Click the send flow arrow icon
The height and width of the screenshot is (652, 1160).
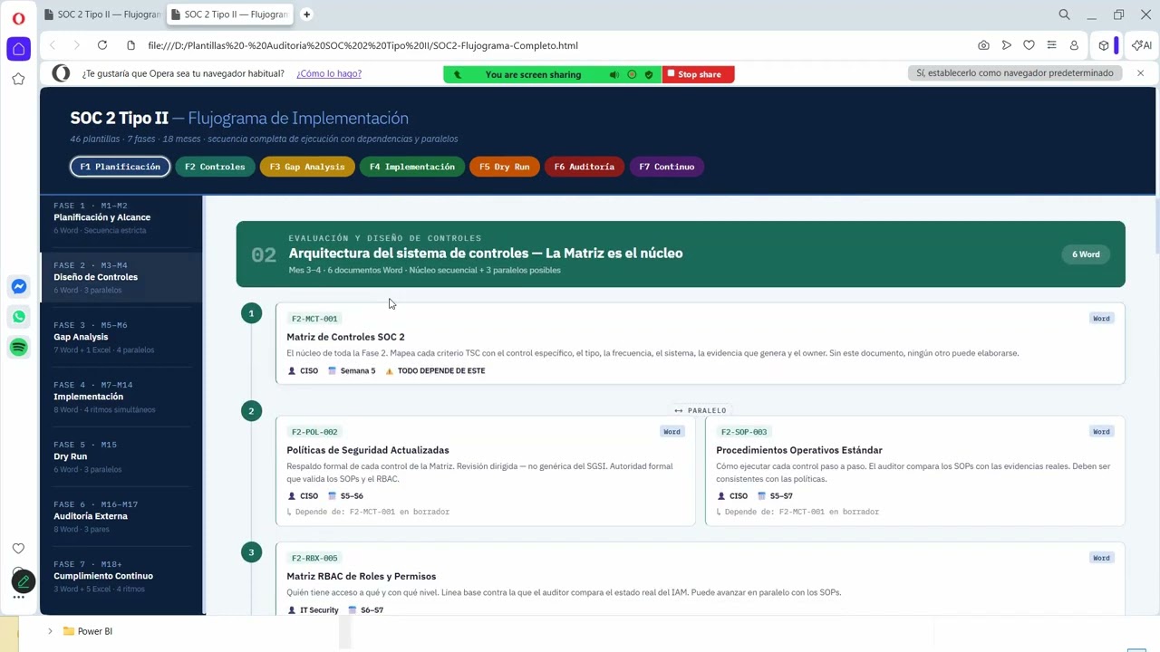point(1006,45)
